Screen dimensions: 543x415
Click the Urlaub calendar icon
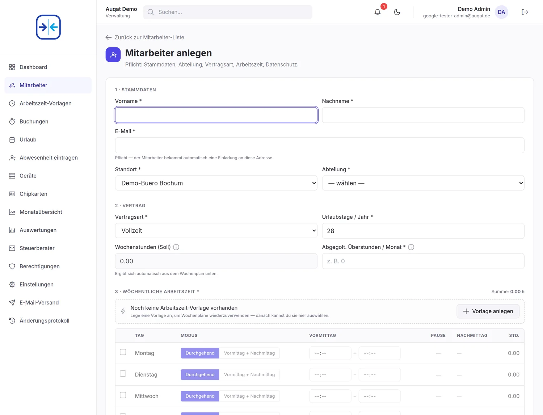[x=12, y=140]
